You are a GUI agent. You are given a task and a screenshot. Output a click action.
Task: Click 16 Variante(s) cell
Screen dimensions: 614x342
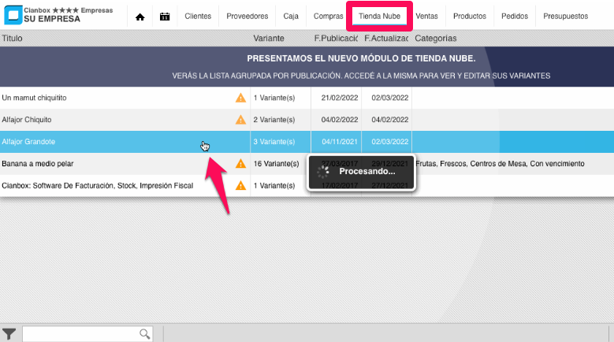click(x=276, y=164)
